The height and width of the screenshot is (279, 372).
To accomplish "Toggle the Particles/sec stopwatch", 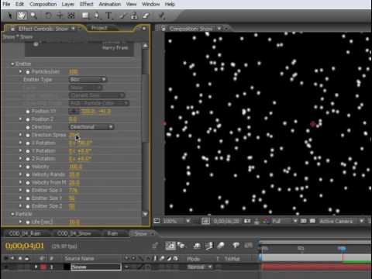I will click(x=28, y=72).
